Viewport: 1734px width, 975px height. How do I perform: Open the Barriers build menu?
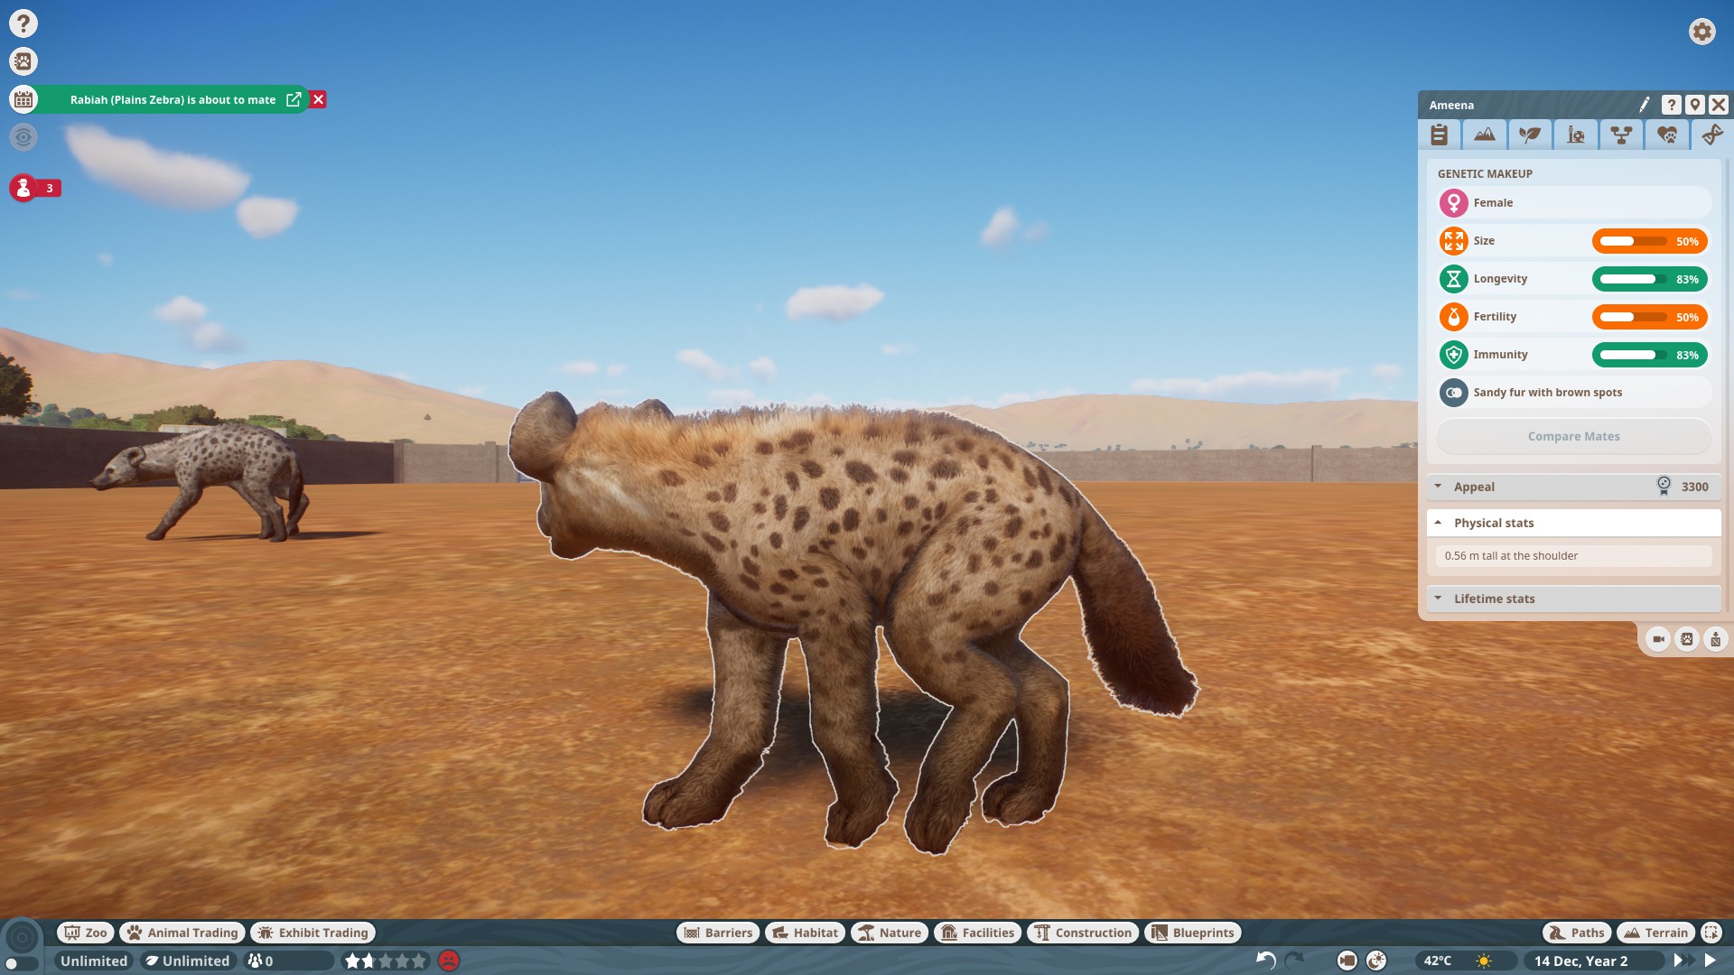(718, 933)
